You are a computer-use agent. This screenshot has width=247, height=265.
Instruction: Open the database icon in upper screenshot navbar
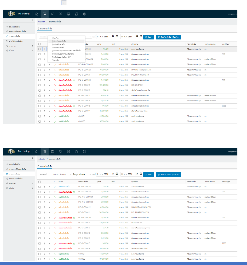68,14
